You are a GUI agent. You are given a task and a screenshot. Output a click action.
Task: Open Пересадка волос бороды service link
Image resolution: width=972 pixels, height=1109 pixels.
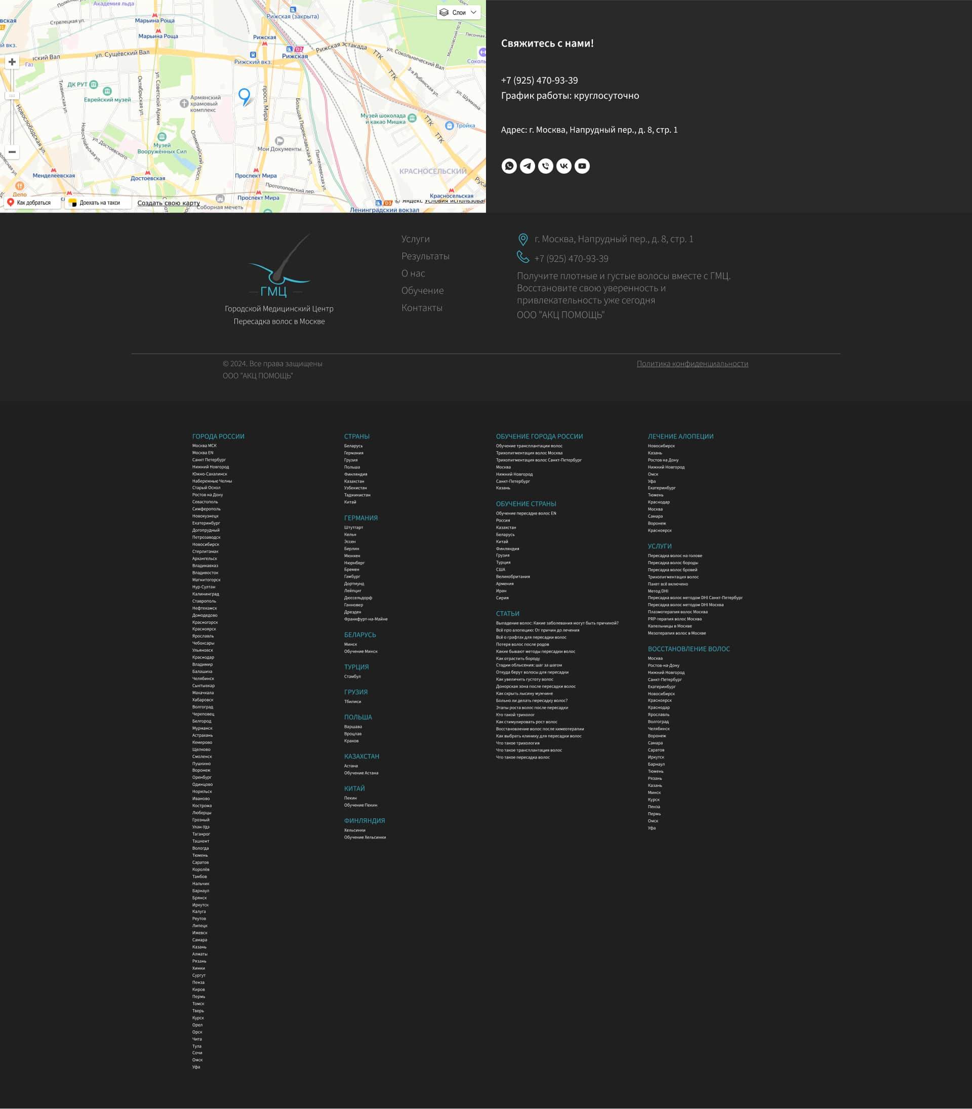[673, 563]
